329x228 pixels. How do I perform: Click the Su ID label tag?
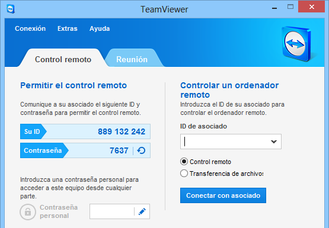(33, 131)
